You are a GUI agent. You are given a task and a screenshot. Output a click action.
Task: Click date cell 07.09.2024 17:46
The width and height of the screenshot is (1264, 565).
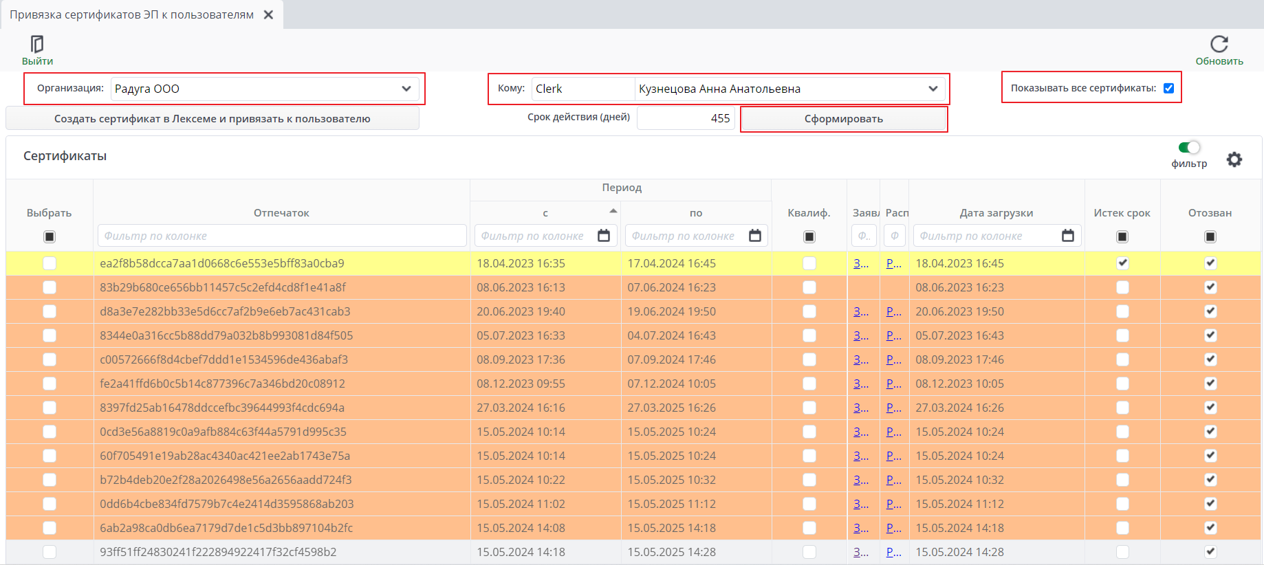tap(671, 359)
